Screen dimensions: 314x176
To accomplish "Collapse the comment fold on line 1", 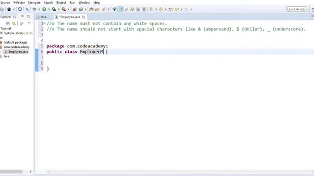I will (45, 23).
